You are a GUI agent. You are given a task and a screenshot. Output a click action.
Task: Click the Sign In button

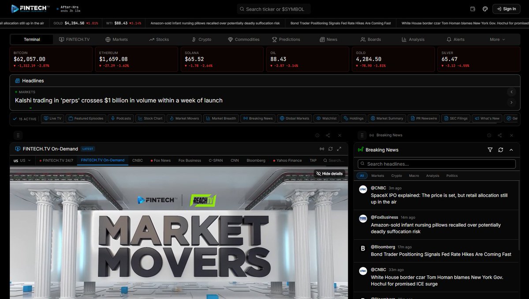click(506, 9)
